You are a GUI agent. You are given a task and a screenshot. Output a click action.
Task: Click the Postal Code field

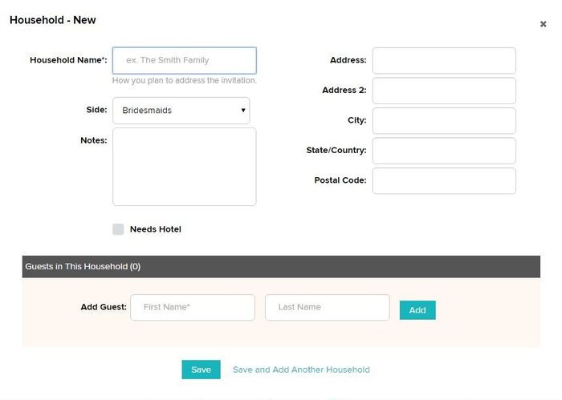(x=444, y=180)
